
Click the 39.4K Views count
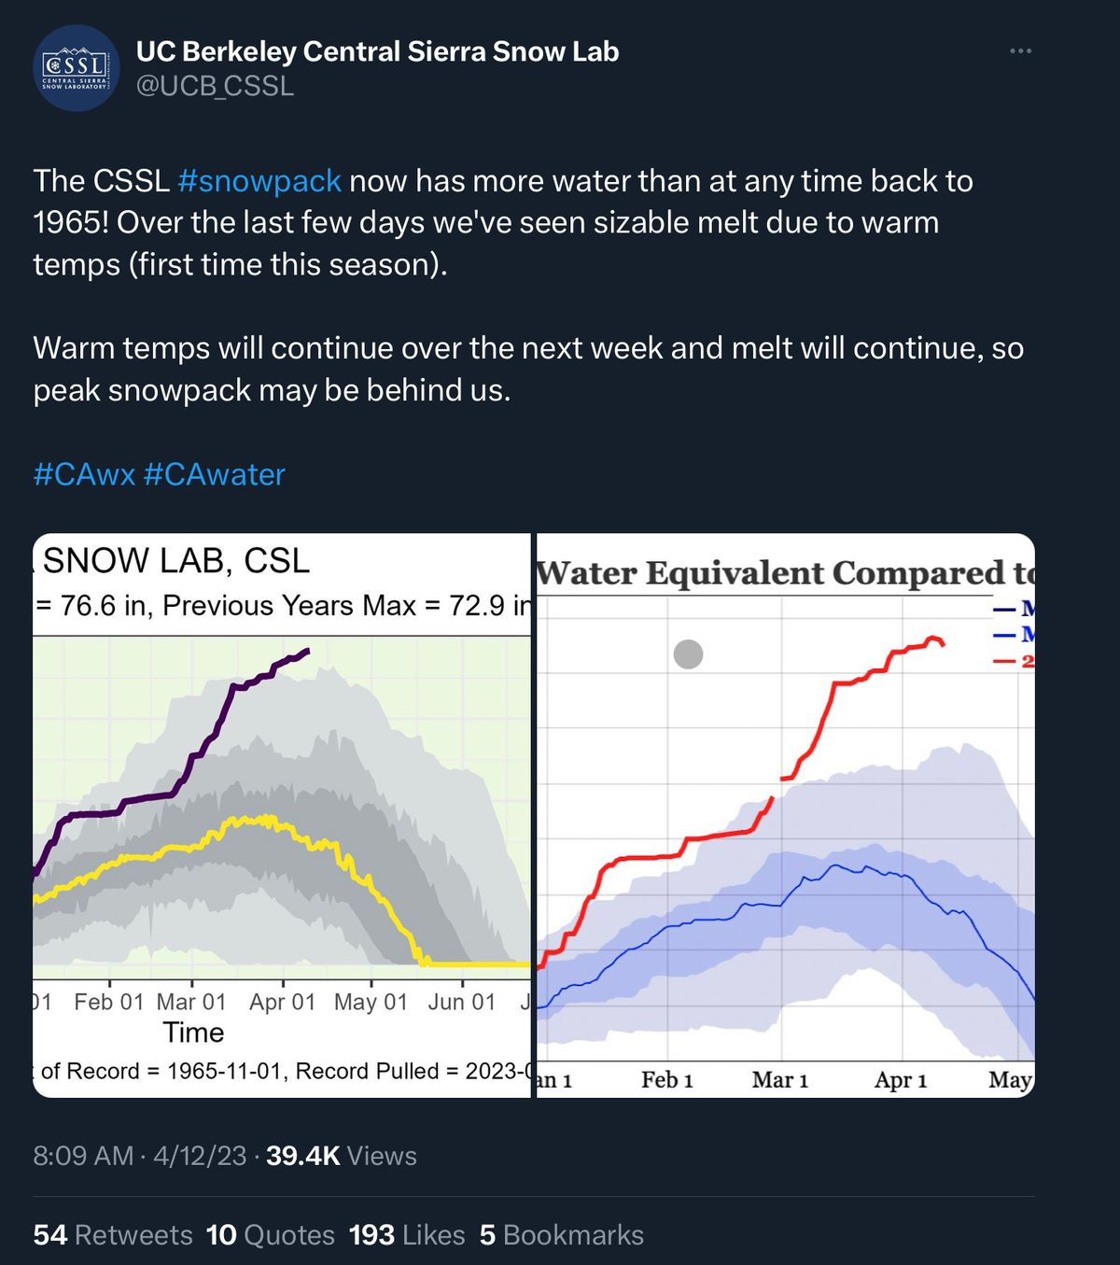pyautogui.click(x=342, y=1156)
